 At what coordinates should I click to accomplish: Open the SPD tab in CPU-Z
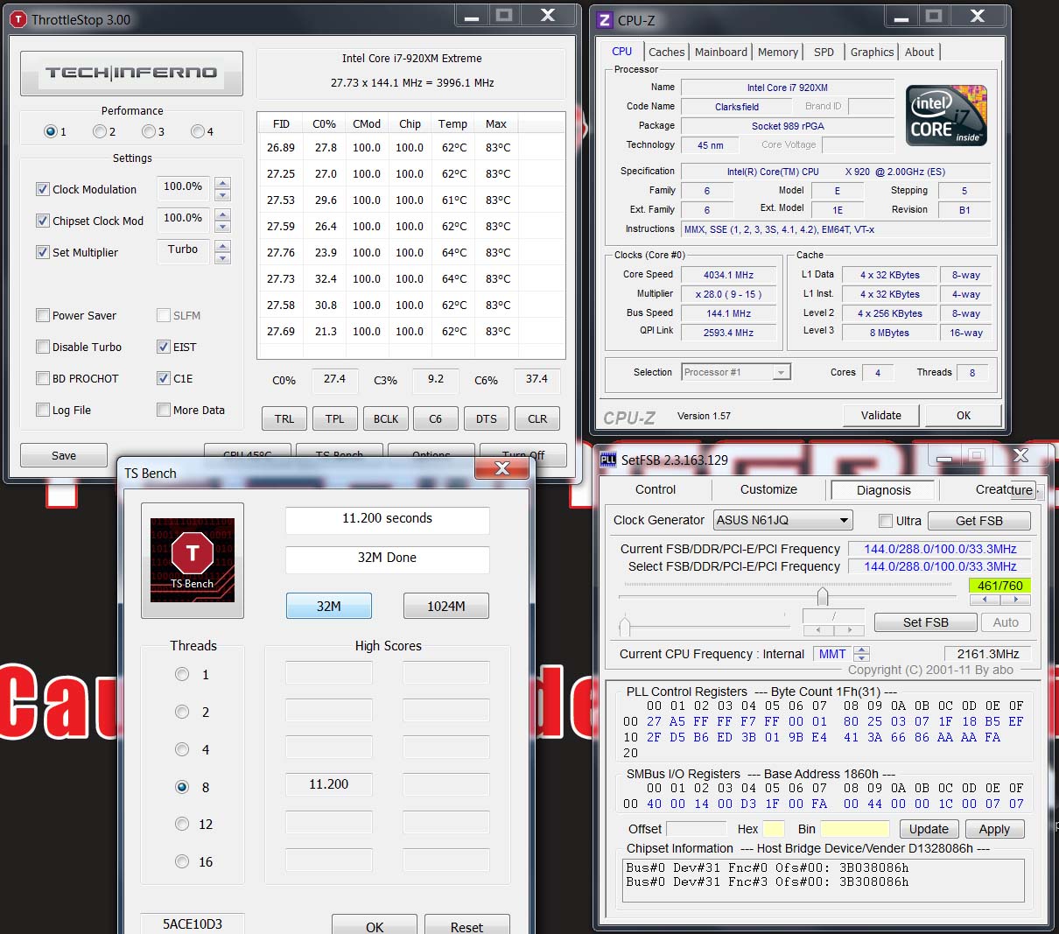tap(824, 53)
